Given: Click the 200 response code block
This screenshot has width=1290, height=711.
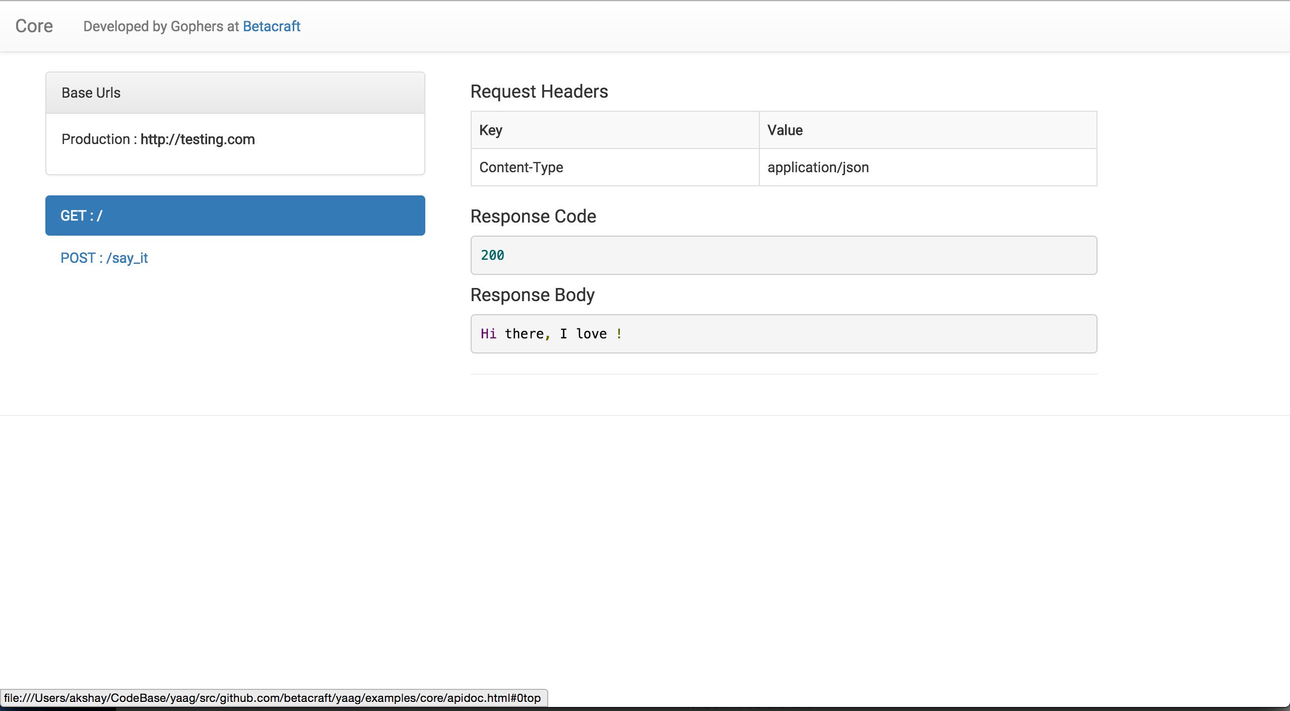Looking at the screenshot, I should [783, 255].
